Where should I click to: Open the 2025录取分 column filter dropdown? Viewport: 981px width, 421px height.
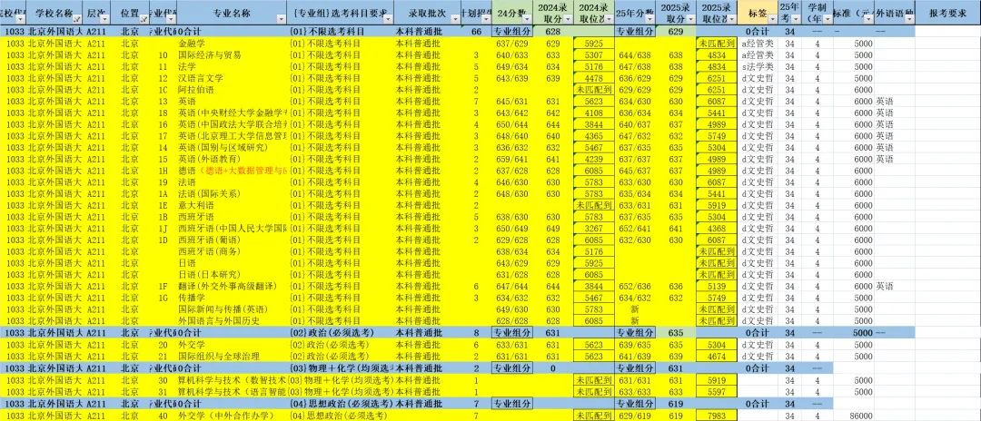[x=690, y=20]
